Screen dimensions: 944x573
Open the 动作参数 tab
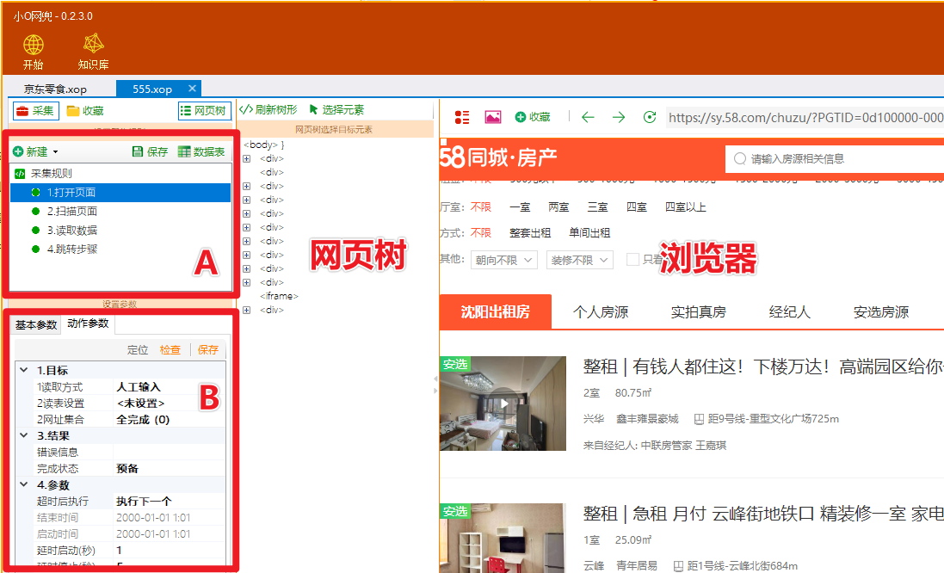click(x=88, y=323)
